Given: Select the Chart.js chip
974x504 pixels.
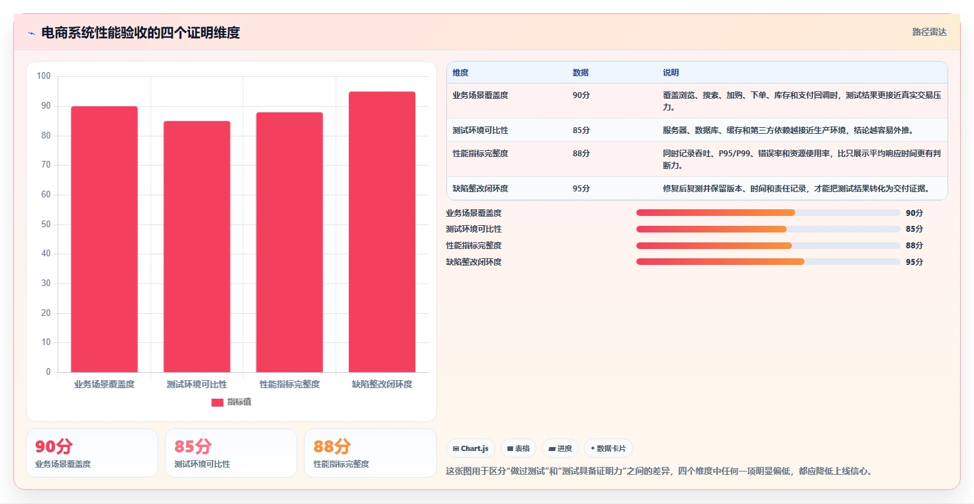Looking at the screenshot, I should tap(471, 448).
